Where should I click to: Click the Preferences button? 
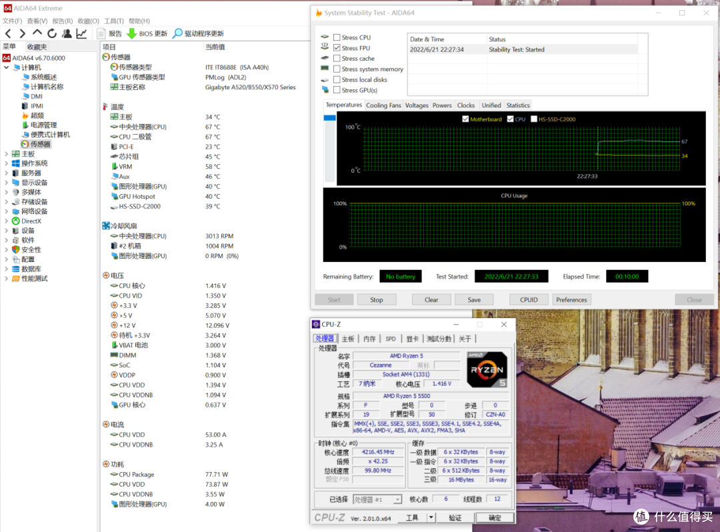pos(571,300)
